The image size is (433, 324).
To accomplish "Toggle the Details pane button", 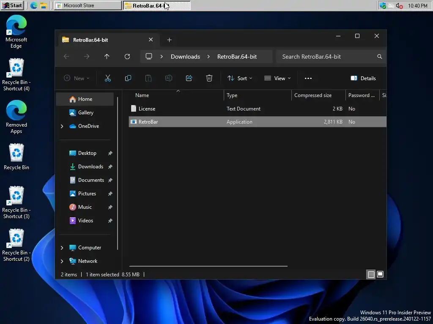I will [363, 78].
